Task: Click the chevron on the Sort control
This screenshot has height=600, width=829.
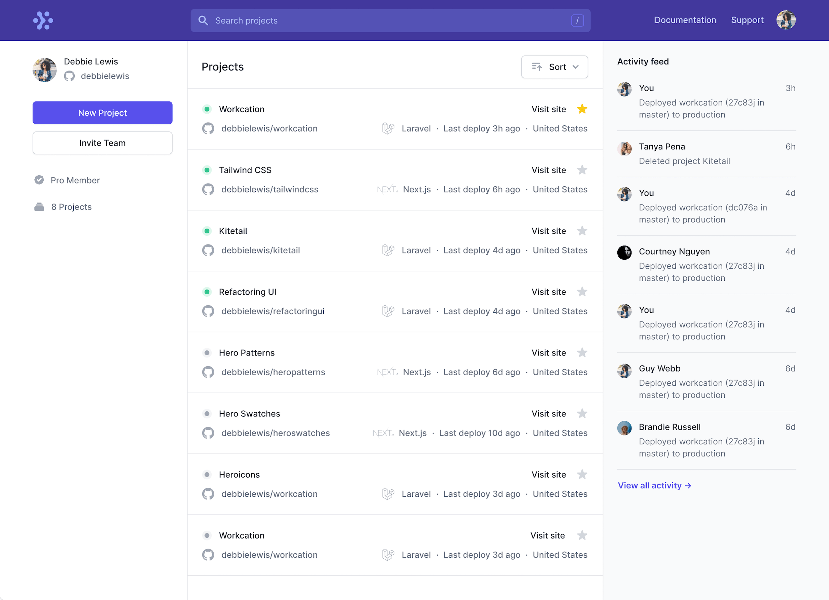Action: (576, 67)
